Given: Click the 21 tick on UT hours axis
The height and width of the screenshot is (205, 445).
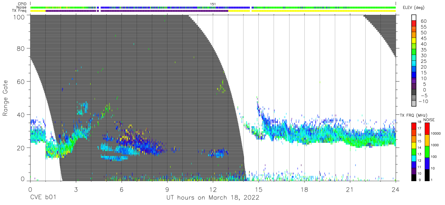Looking at the screenshot, I should point(350,189).
